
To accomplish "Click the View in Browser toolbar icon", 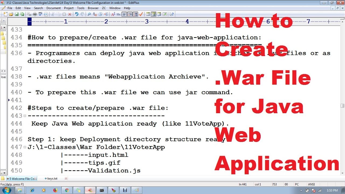I will (46, 14).
